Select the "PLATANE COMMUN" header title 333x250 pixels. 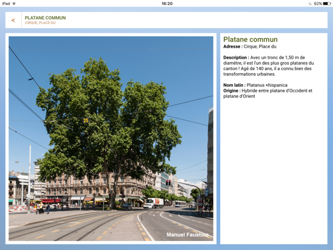[45, 18]
